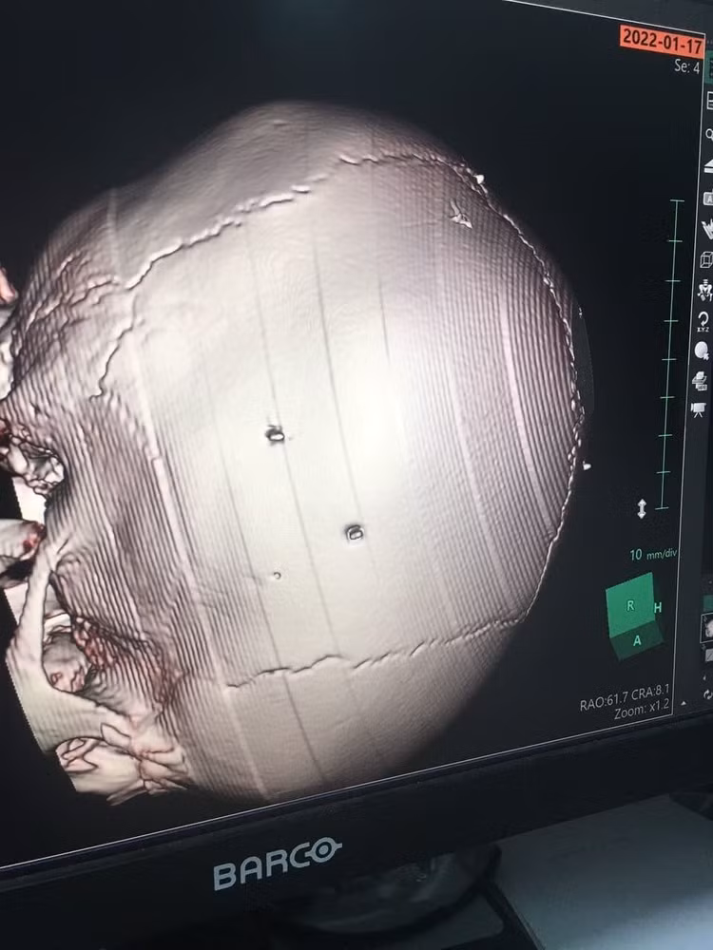Click the small up-triangle expander at bottom right
Image resolution: width=713 pixels, height=950 pixels.
coord(684,703)
